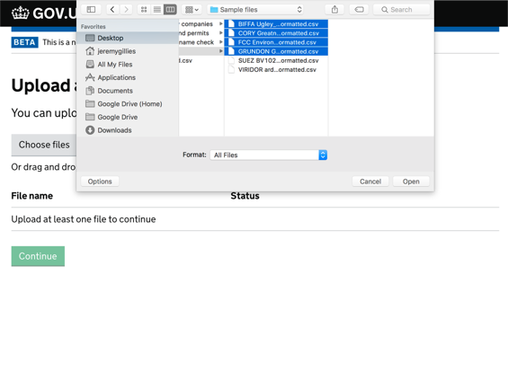
Task: Click Open to upload selected files
Action: click(411, 182)
